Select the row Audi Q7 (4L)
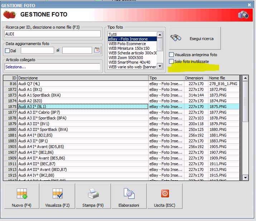 click(x=121, y=84)
